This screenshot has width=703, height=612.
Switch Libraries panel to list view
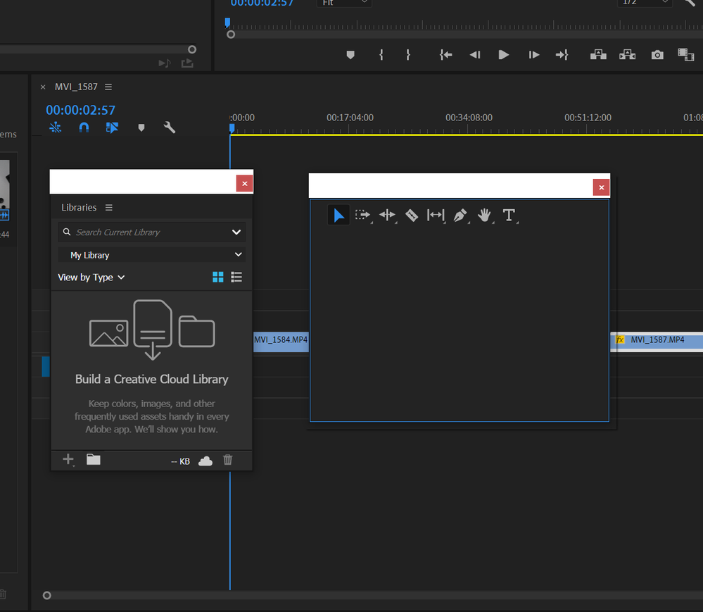[x=236, y=277]
